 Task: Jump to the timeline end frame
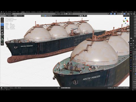[x=70, y=88]
